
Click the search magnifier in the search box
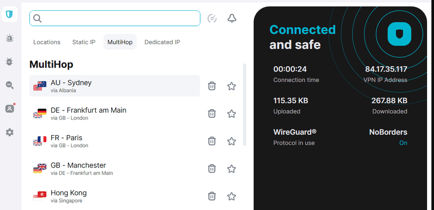click(x=37, y=18)
